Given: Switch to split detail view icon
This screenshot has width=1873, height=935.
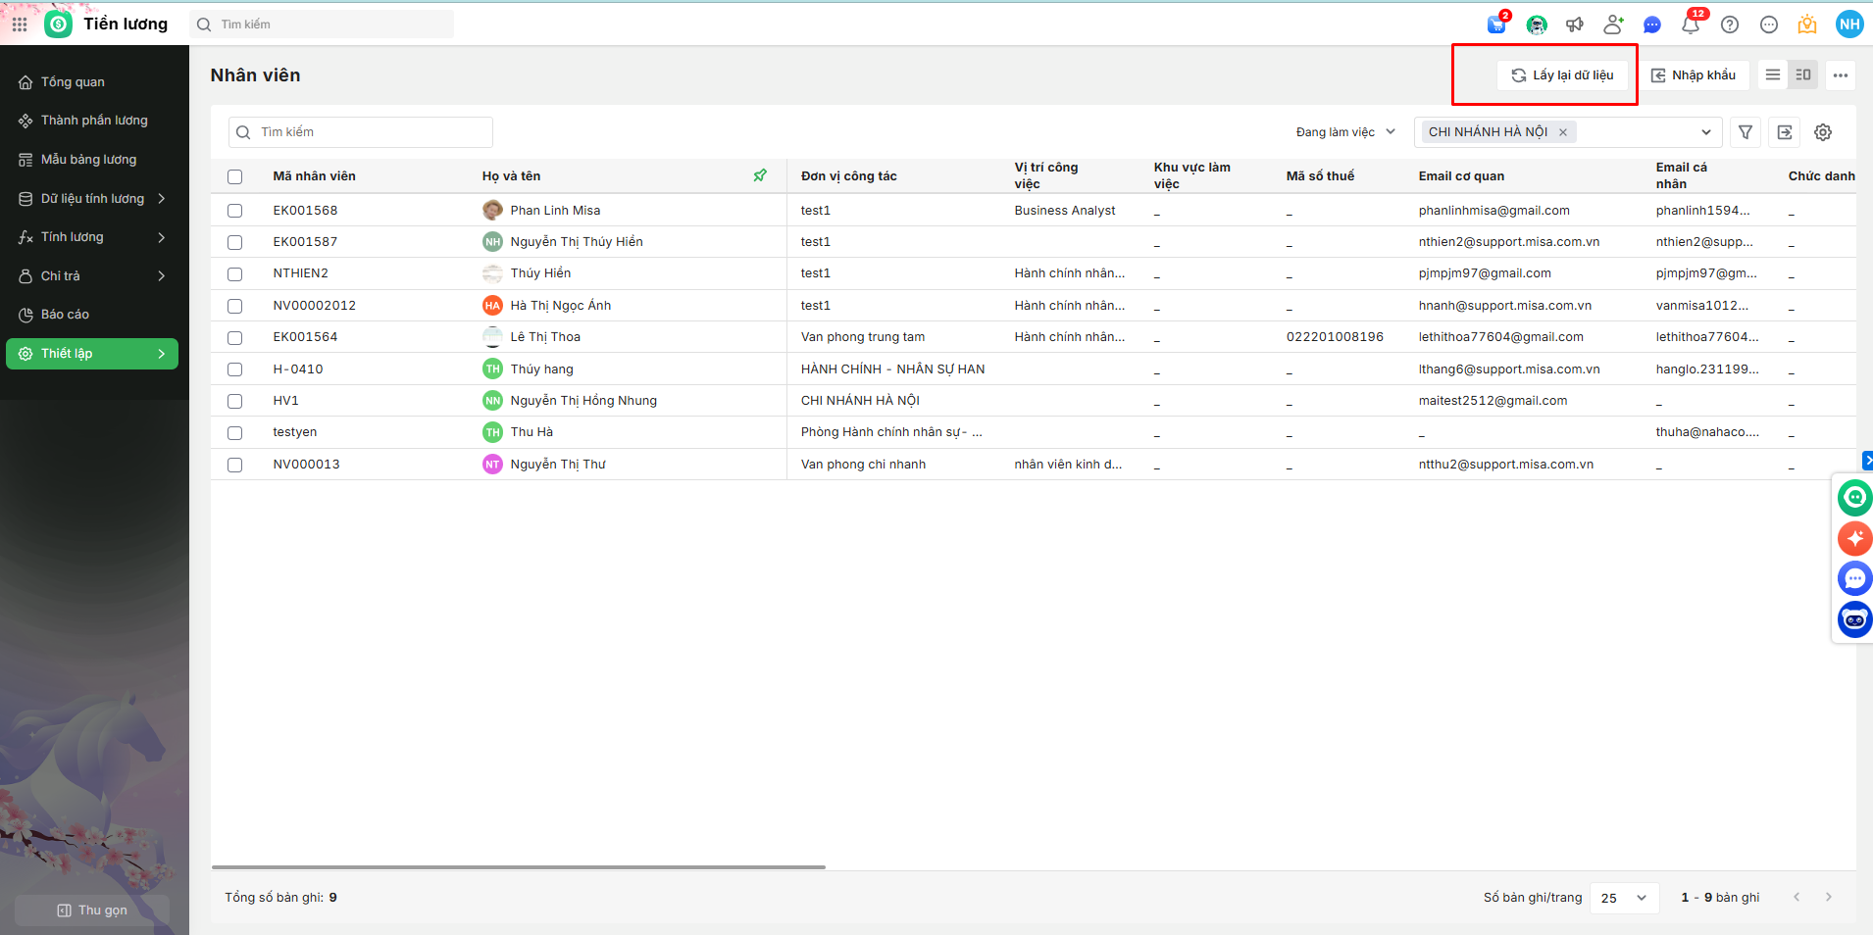Looking at the screenshot, I should tap(1802, 74).
